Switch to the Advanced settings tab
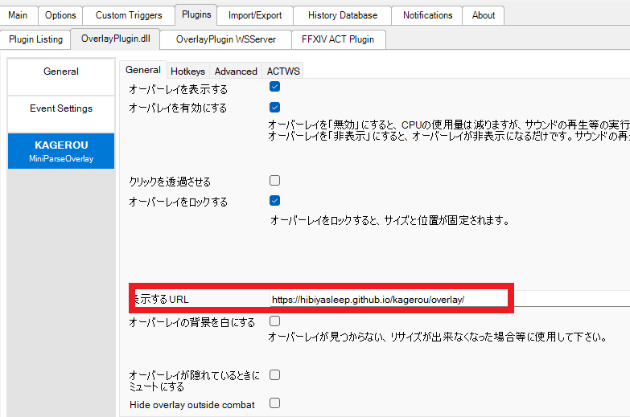The height and width of the screenshot is (417, 630). 236,72
